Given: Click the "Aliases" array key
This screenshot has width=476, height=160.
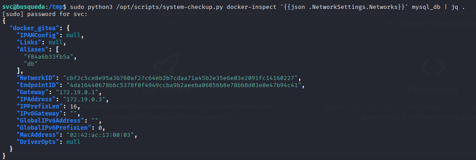Looking at the screenshot, I should click(33, 50).
